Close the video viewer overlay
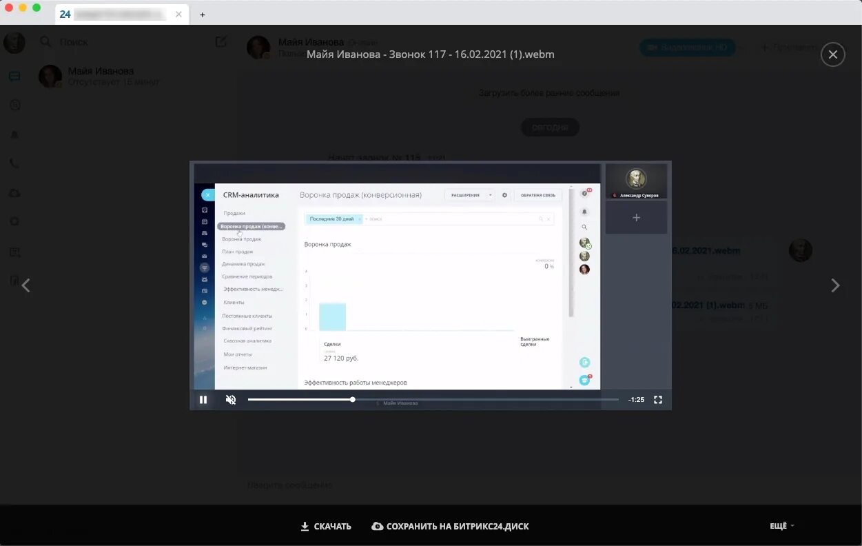 [833, 54]
